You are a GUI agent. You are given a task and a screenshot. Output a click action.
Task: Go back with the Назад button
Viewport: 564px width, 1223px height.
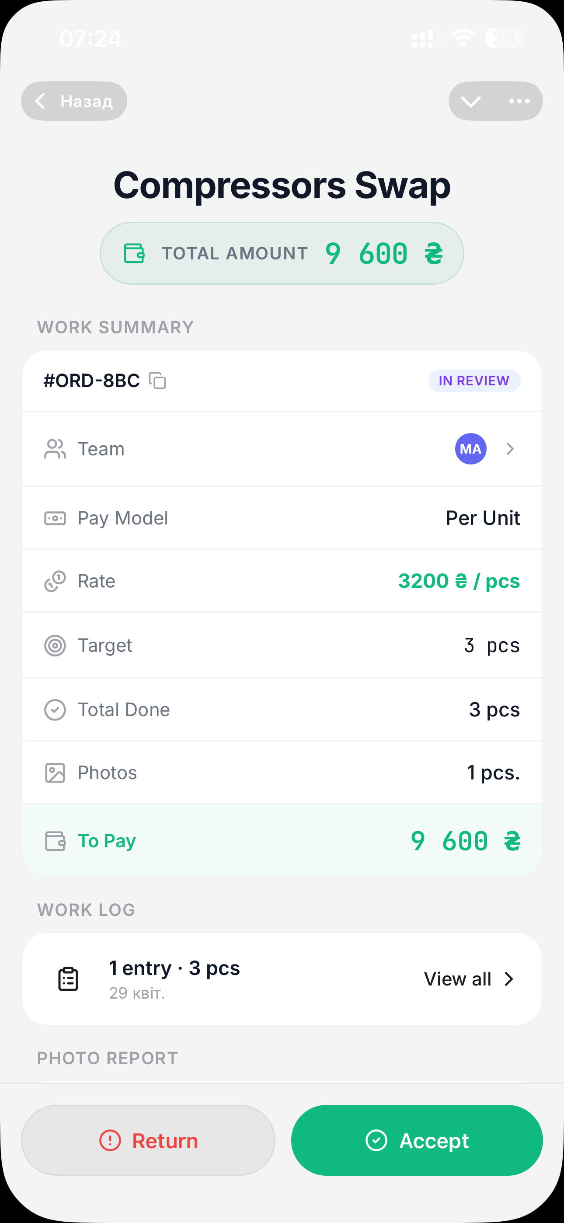coord(74,101)
